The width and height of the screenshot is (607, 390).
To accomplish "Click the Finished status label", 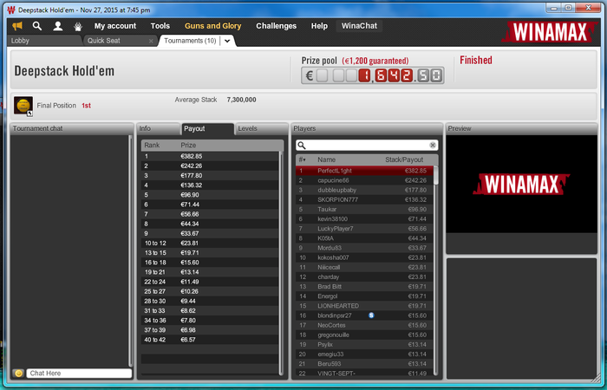I will click(476, 61).
